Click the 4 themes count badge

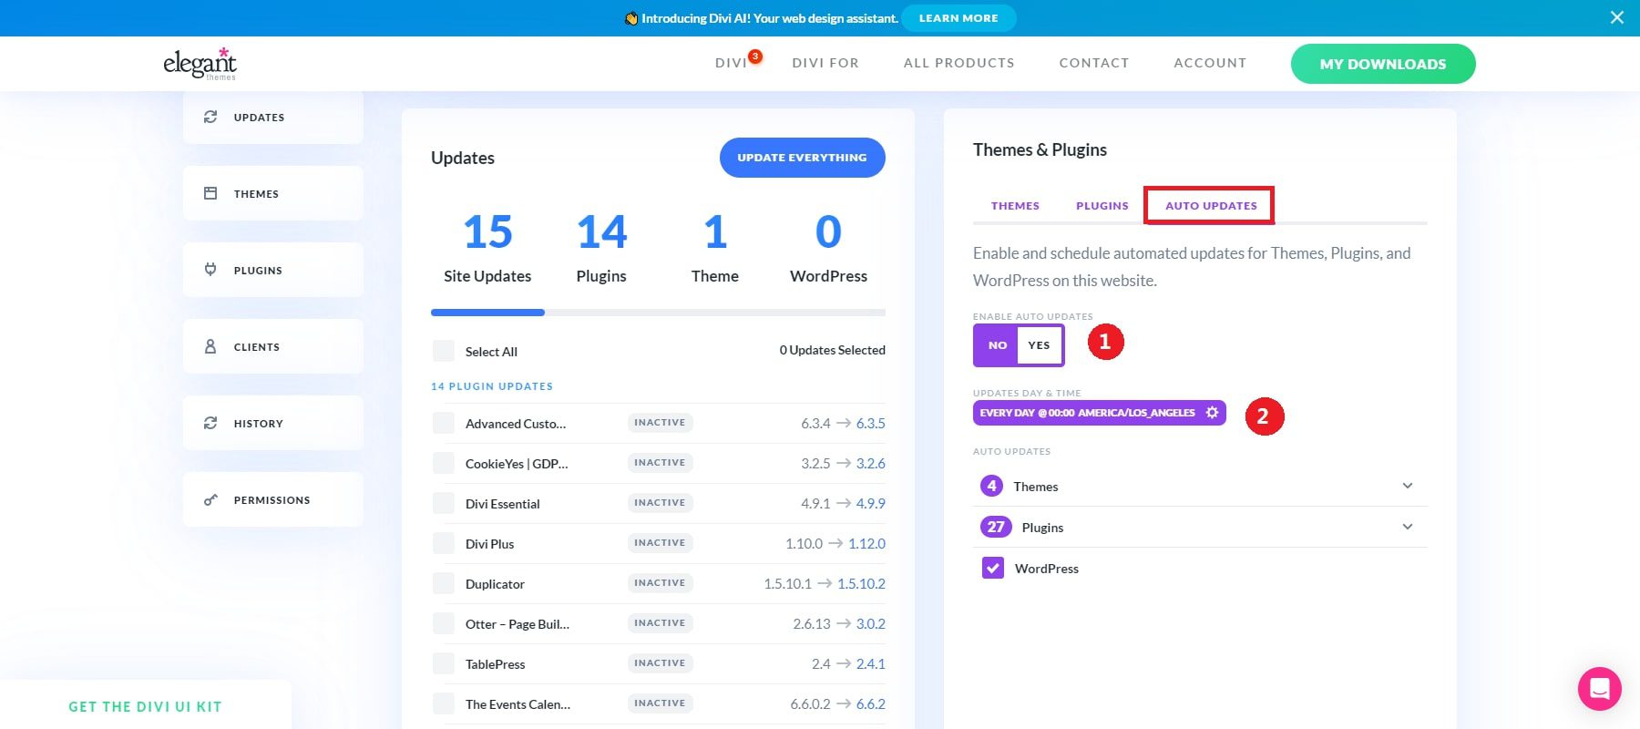(x=991, y=486)
